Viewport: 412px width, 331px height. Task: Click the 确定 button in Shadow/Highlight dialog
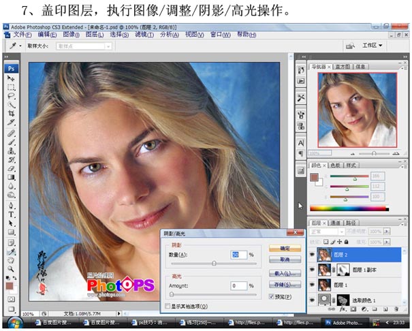point(285,249)
